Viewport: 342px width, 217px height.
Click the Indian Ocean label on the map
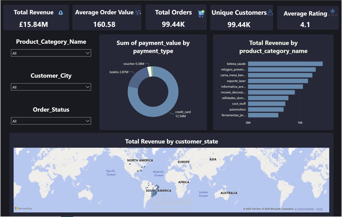point(203,194)
